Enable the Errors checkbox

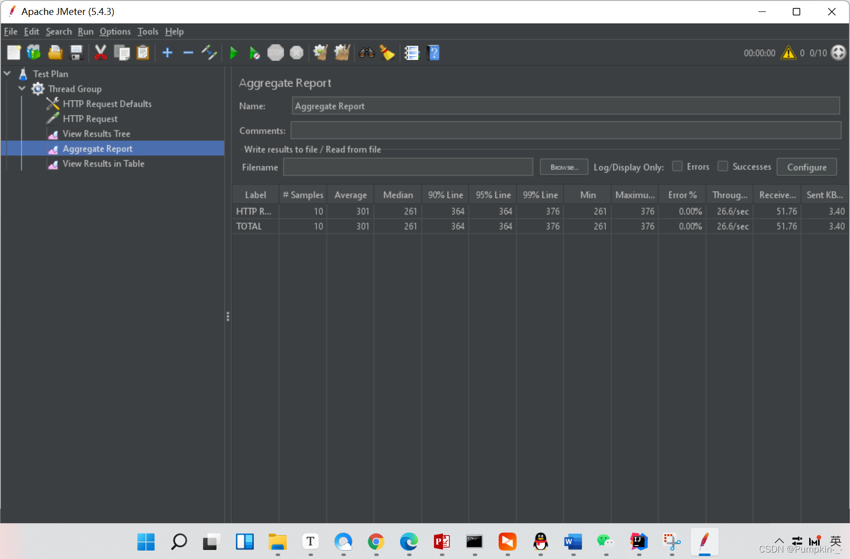point(677,166)
